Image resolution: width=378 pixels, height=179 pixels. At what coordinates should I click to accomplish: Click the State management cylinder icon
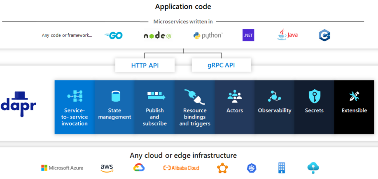(116, 96)
